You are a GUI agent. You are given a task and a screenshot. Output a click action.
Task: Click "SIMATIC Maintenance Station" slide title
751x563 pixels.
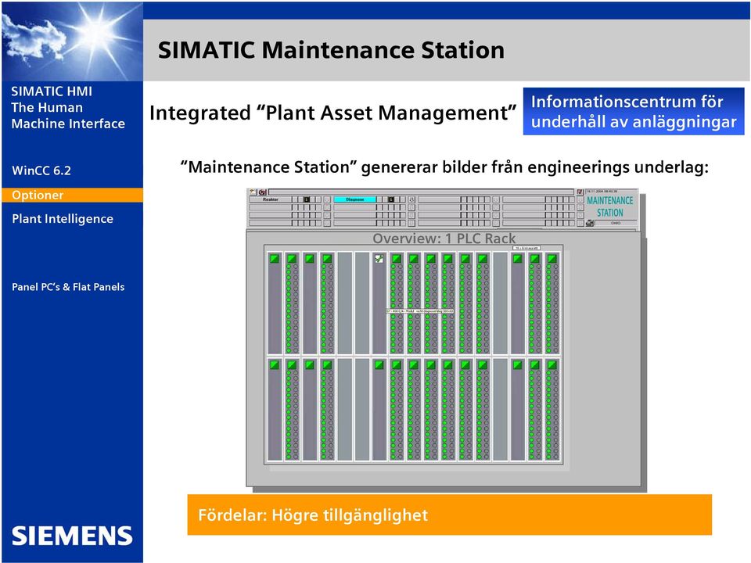331,50
